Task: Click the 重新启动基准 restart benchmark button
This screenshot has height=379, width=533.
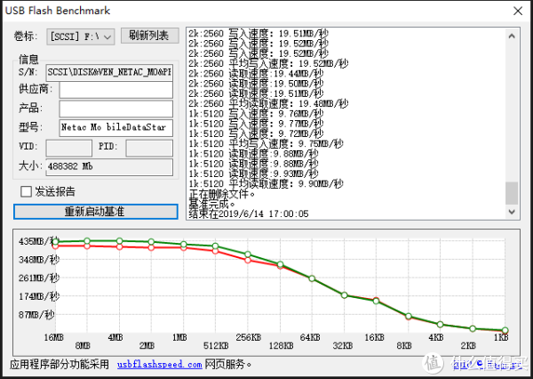Action: click(x=96, y=212)
